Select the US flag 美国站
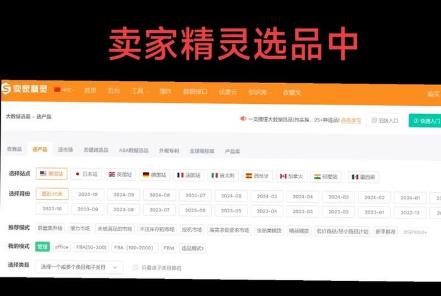The image size is (441, 296). click(x=52, y=174)
